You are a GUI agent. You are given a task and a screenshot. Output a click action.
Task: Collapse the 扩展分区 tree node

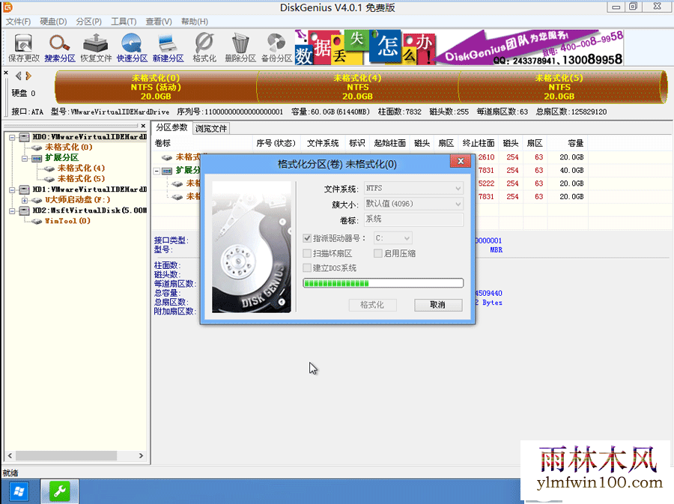coord(25,159)
